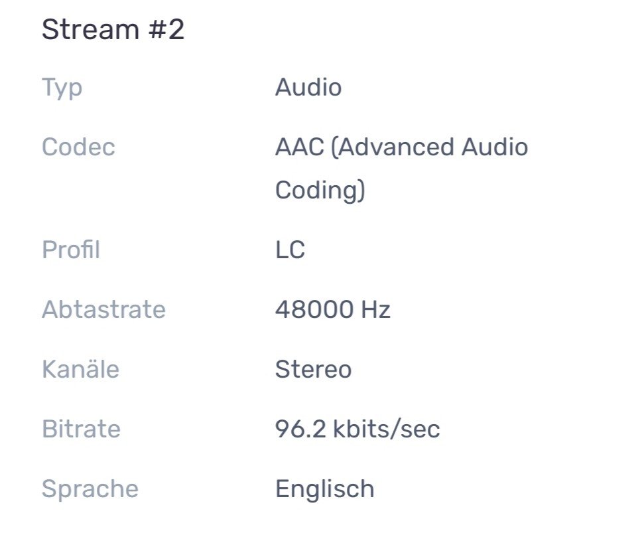The width and height of the screenshot is (644, 535).
Task: Select the Sprache field label
Action: click(x=90, y=489)
